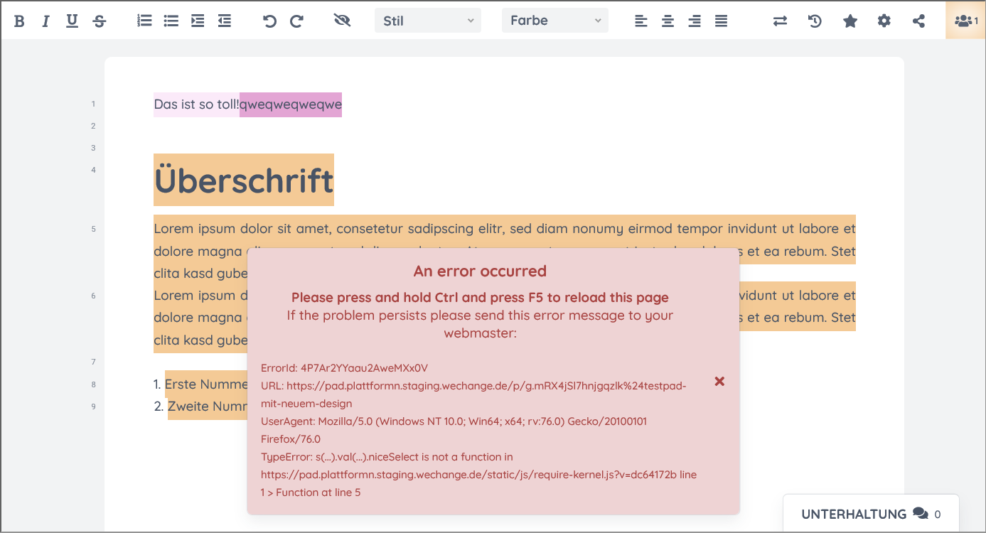Undo the last change

pyautogui.click(x=269, y=21)
